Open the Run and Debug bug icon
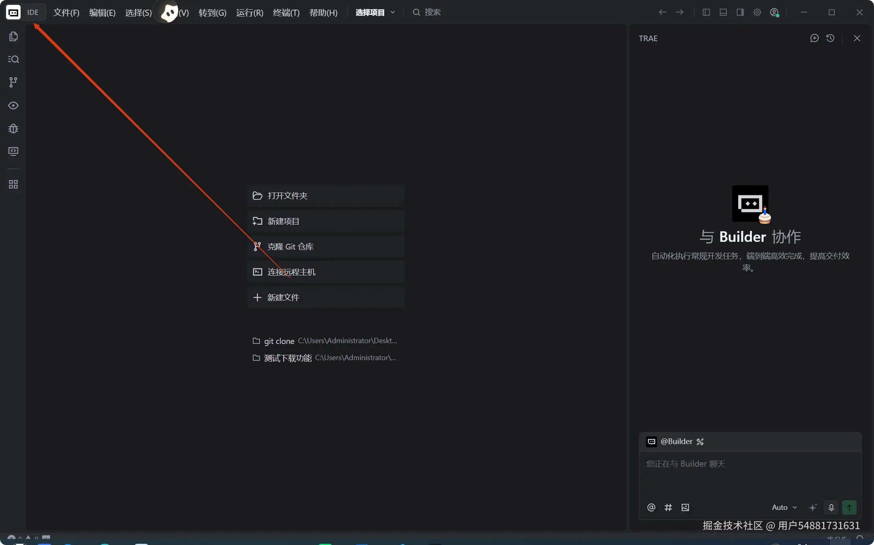Viewport: 874px width, 545px height. 13,128
